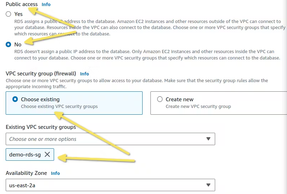Click the Create new VPC security group card

coord(219,103)
